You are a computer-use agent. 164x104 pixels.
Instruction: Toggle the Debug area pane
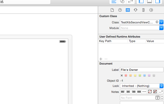click(149, 2)
